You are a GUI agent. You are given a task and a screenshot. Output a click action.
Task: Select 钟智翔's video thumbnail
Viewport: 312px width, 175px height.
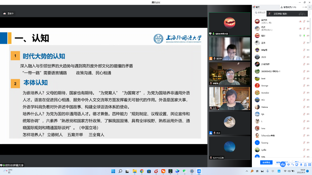pyautogui.click(x=229, y=73)
